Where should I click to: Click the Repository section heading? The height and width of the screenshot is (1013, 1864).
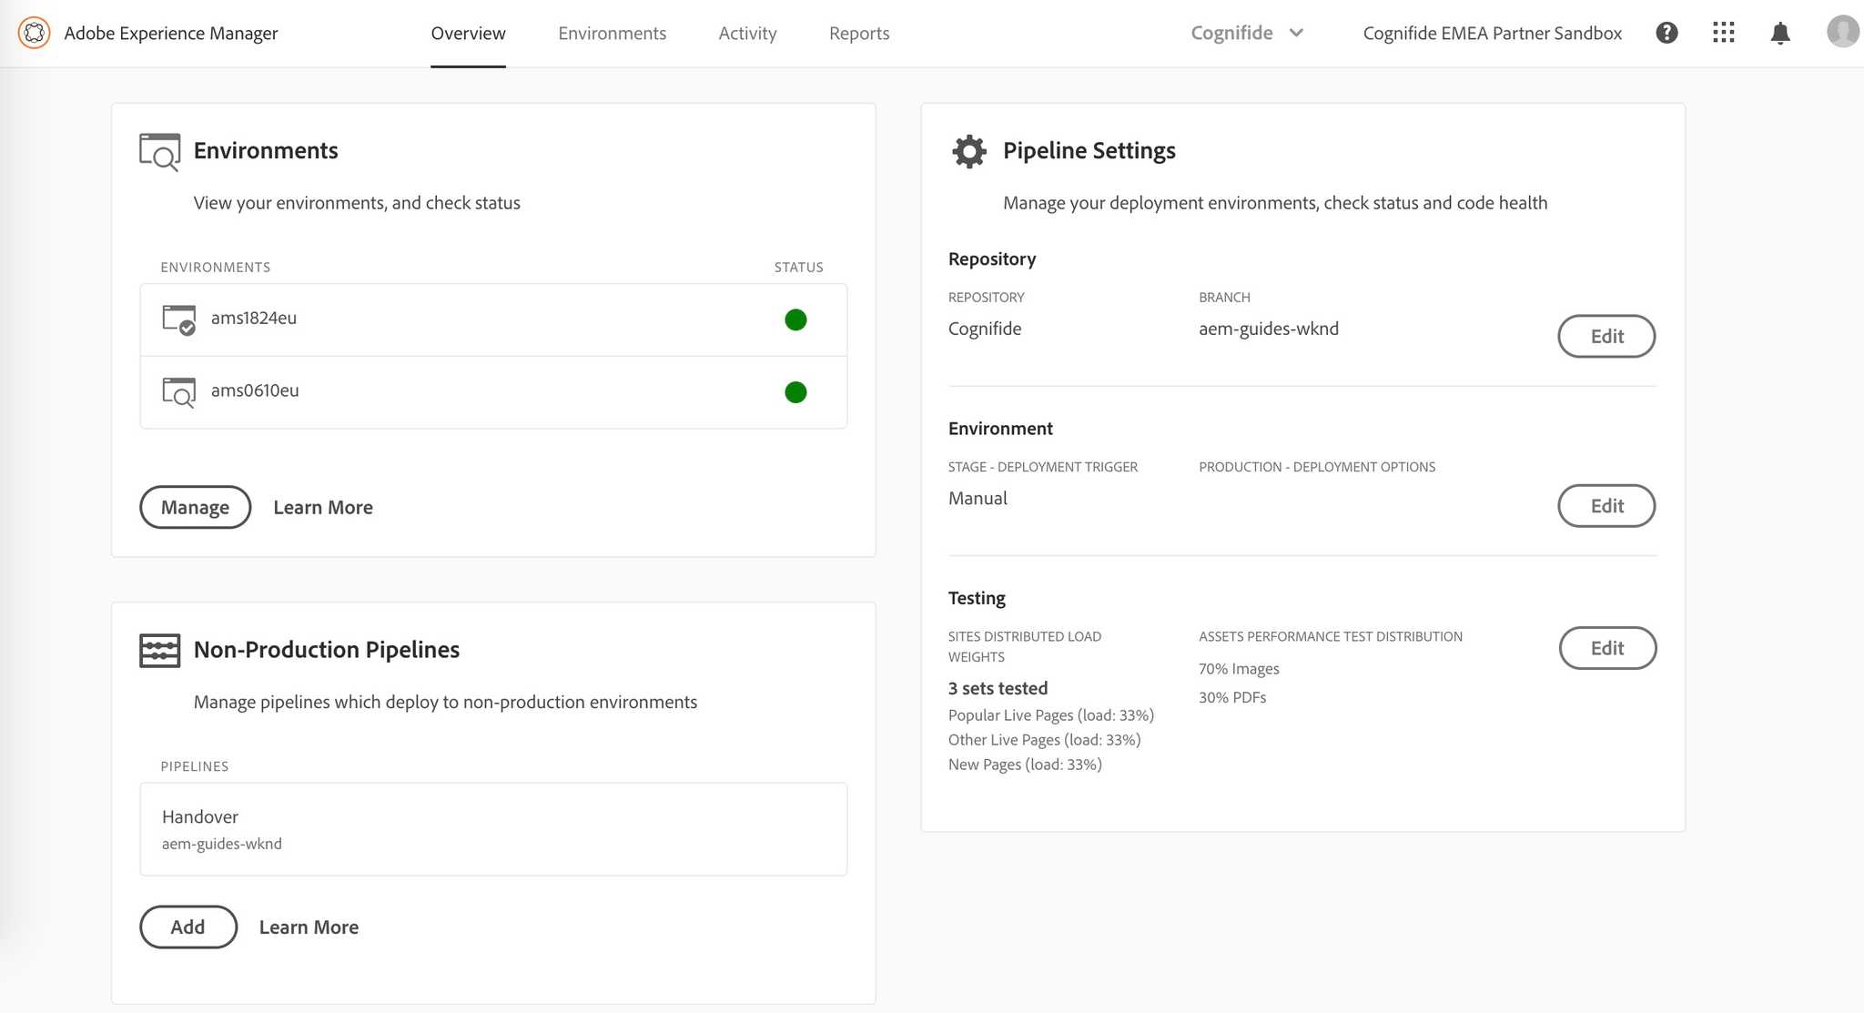coord(992,258)
